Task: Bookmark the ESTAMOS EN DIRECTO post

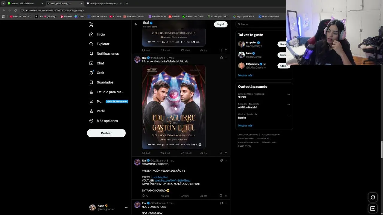Action: pyautogui.click(x=221, y=196)
